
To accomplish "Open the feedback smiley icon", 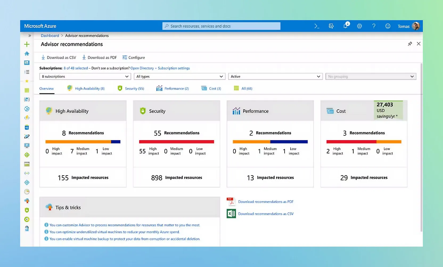I will 388,26.
